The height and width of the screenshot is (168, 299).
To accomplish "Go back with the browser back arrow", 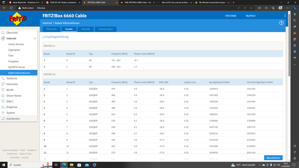I will (4, 8).
